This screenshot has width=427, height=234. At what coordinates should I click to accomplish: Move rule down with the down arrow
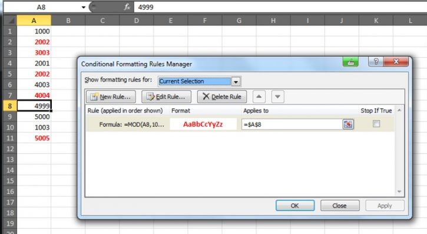coord(277,97)
